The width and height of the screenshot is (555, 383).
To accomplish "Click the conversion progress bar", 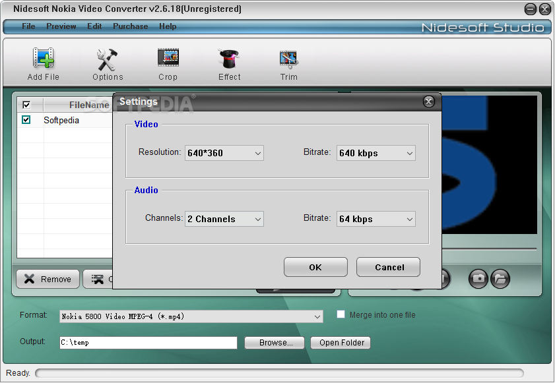I will [279, 373].
